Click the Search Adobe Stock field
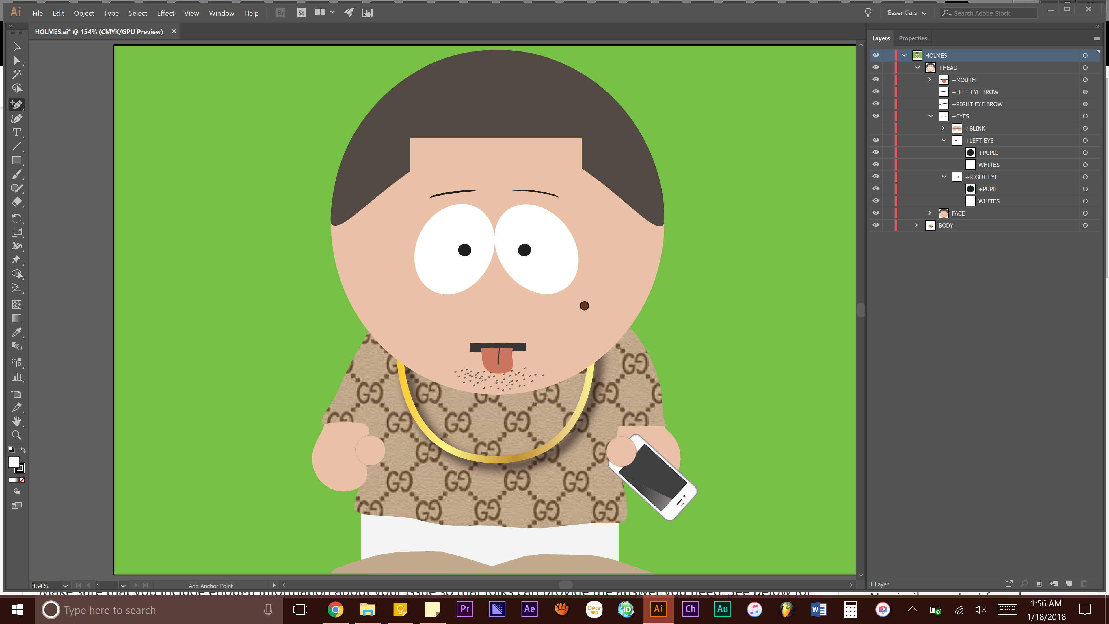1109x624 pixels. tap(989, 13)
